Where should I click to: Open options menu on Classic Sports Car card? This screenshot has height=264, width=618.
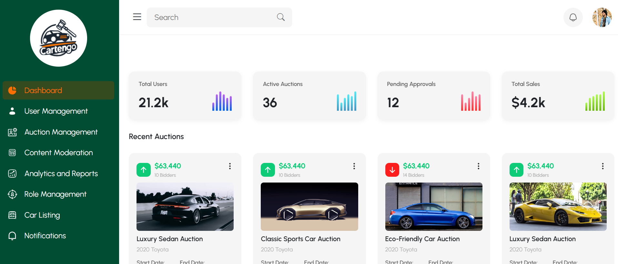coord(354,166)
